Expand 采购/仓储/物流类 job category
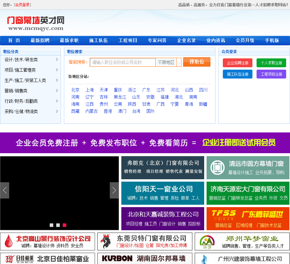The height and width of the screenshot is (264, 290). pyautogui.click(x=30, y=111)
